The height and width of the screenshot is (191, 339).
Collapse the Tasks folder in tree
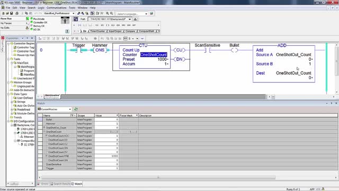tap(8, 59)
